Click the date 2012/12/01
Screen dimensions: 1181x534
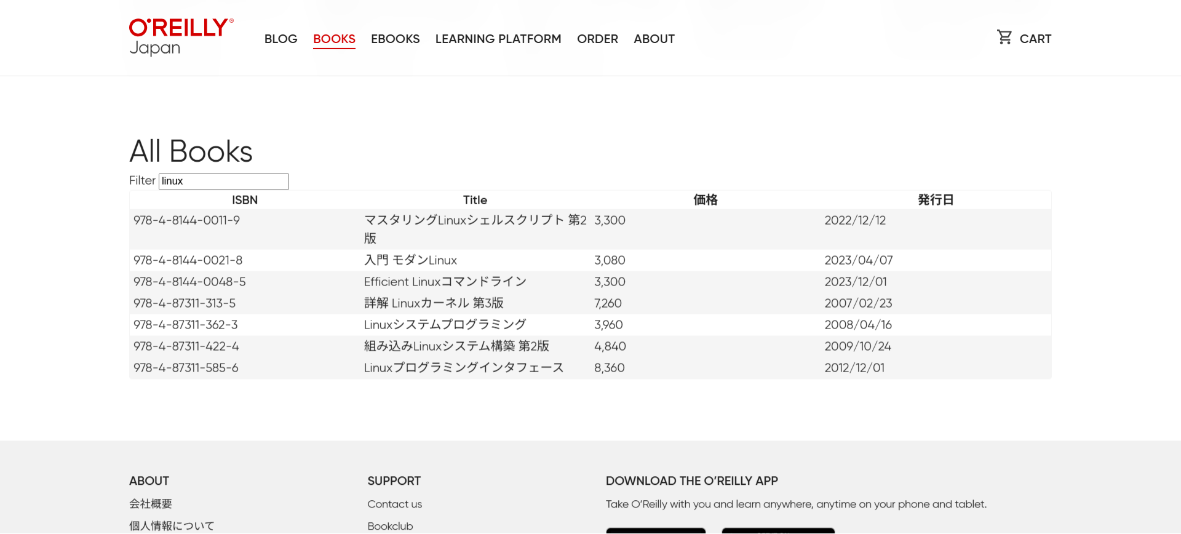(854, 368)
